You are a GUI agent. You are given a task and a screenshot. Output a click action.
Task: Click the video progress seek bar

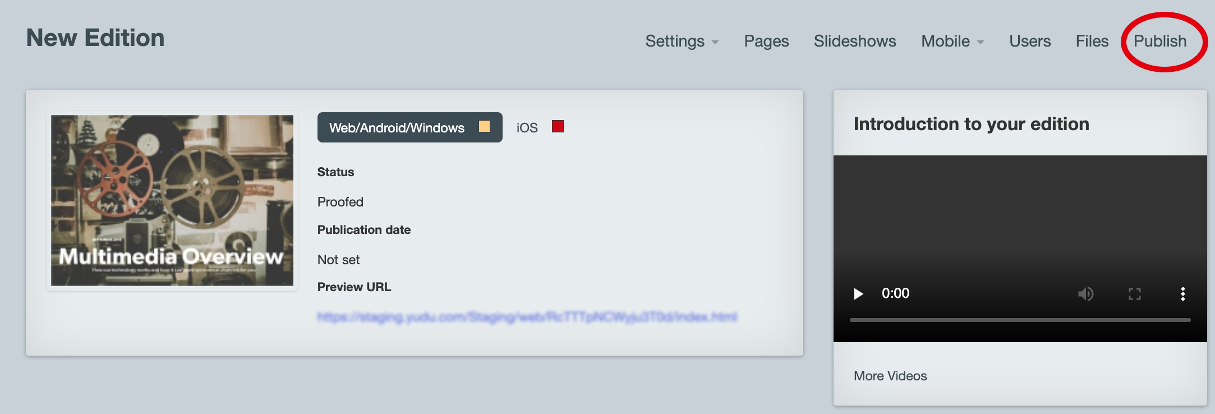click(x=1020, y=320)
